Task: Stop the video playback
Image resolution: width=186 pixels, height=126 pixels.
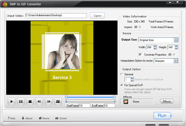Action: 30,101
